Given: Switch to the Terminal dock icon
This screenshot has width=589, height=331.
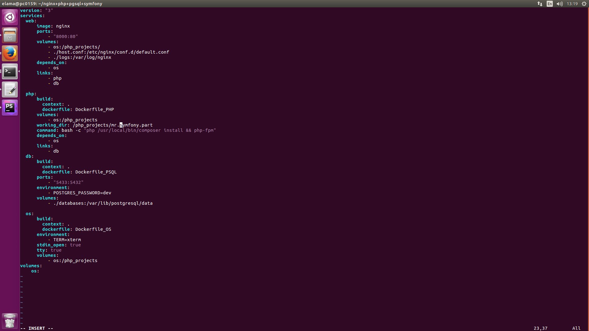Looking at the screenshot, I should tap(10, 71).
